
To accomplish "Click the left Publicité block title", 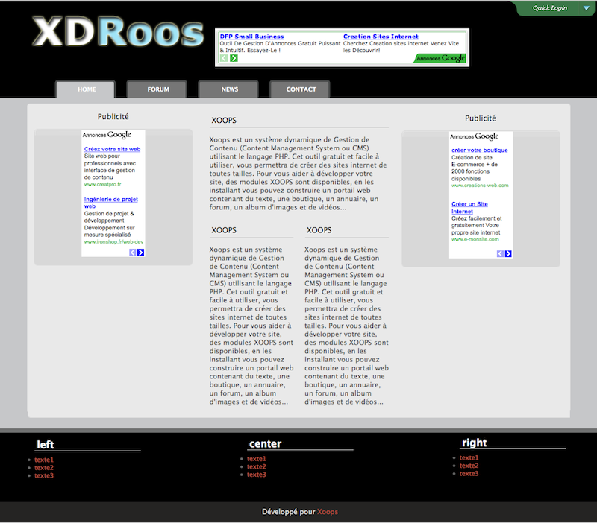I will [113, 117].
